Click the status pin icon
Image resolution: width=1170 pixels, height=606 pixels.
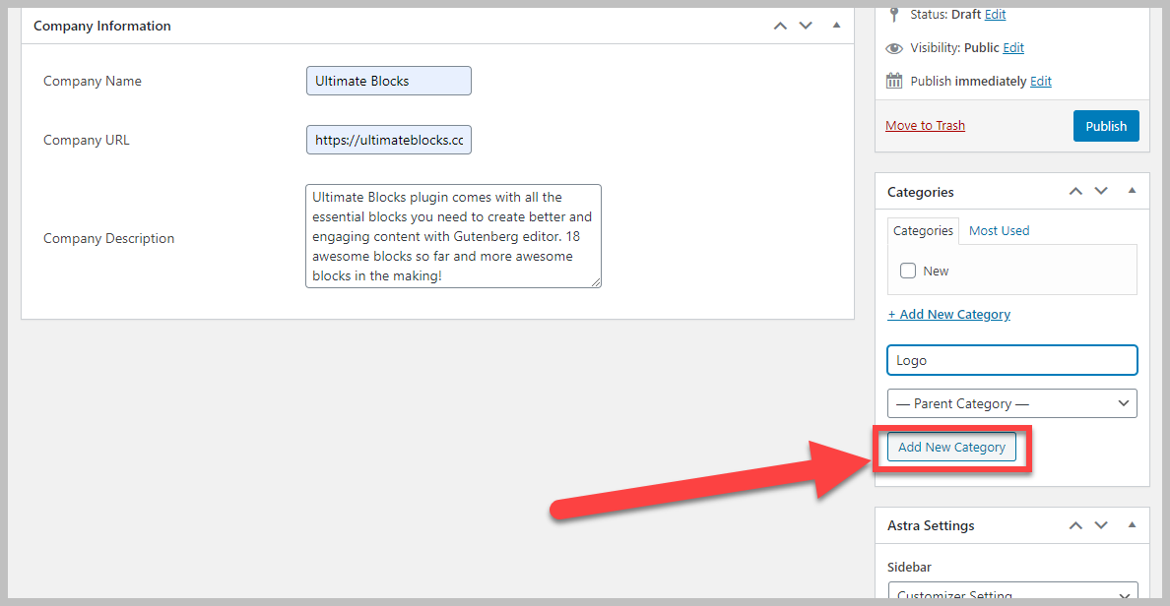pos(894,14)
